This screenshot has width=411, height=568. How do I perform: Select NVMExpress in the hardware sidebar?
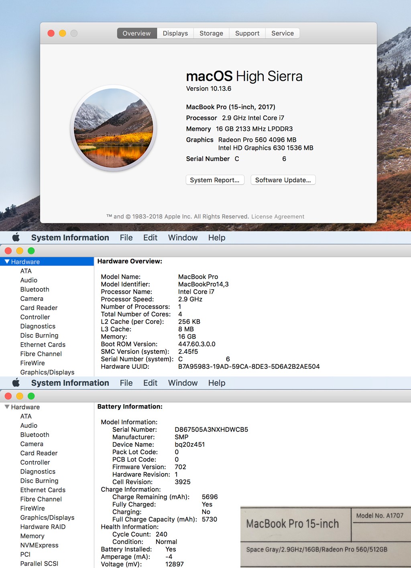coord(39,545)
